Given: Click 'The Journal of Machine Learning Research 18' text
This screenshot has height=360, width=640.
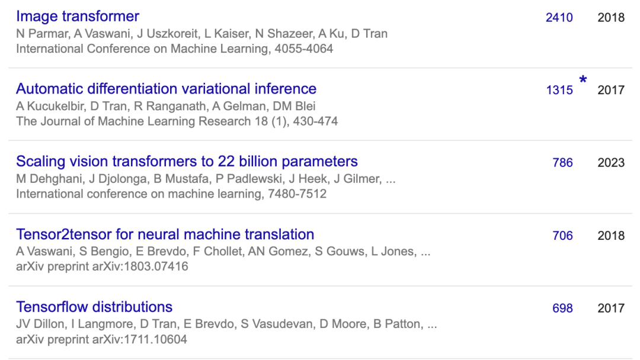Looking at the screenshot, I should pos(177,121).
